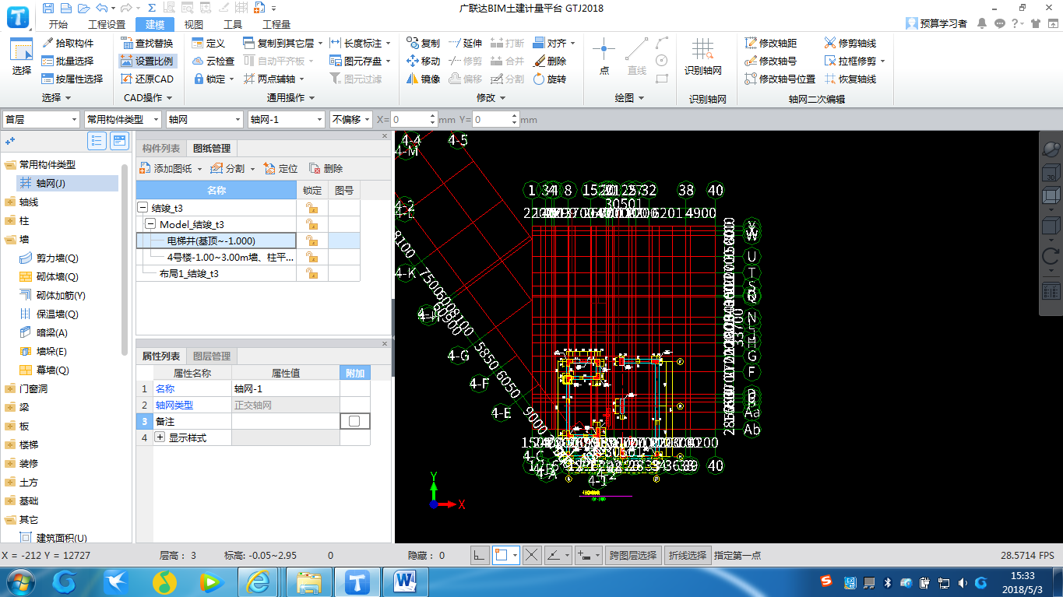Select the 移动 move tool
This screenshot has width=1063, height=597.
pos(423,61)
